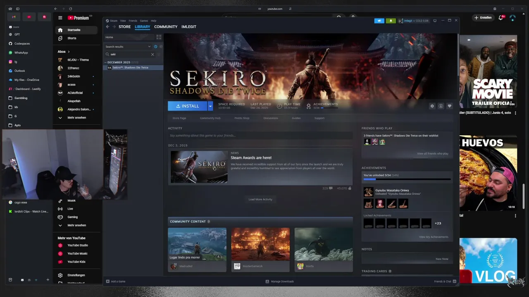Click the Community Content help icon

208,222
